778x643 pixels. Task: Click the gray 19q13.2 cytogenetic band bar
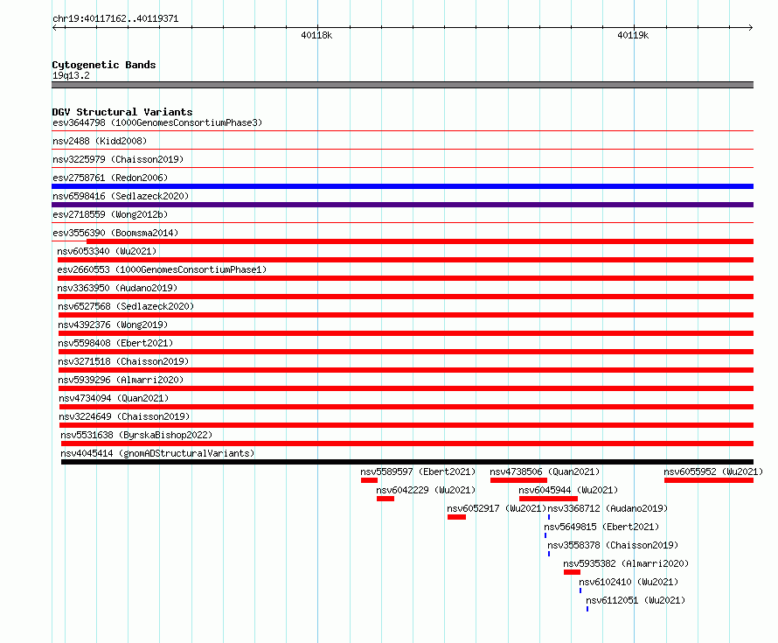tap(402, 86)
